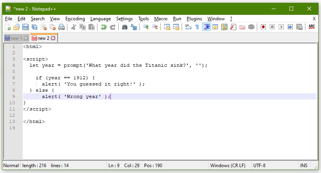Open the Search menu
Viewport: 321px width, 173px height.
tap(38, 19)
